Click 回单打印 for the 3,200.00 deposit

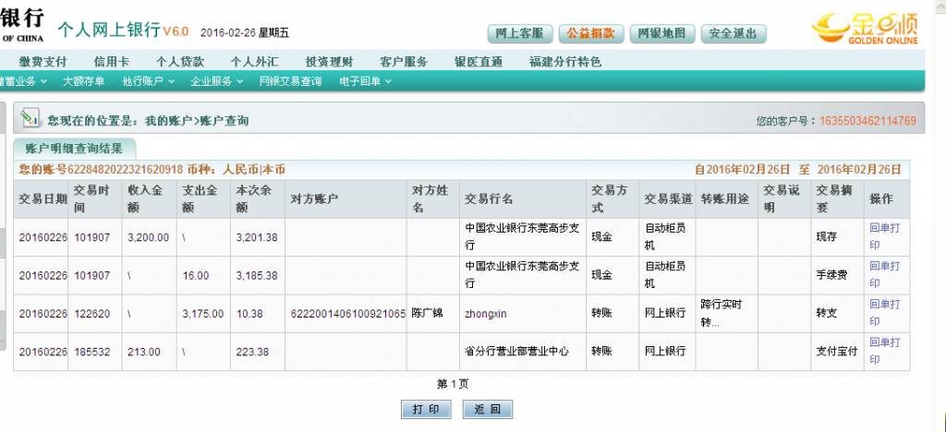pyautogui.click(x=884, y=236)
